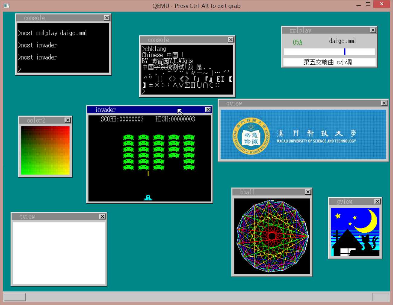
Task: Minimize the QEMU window
Action: [x=359, y=5]
